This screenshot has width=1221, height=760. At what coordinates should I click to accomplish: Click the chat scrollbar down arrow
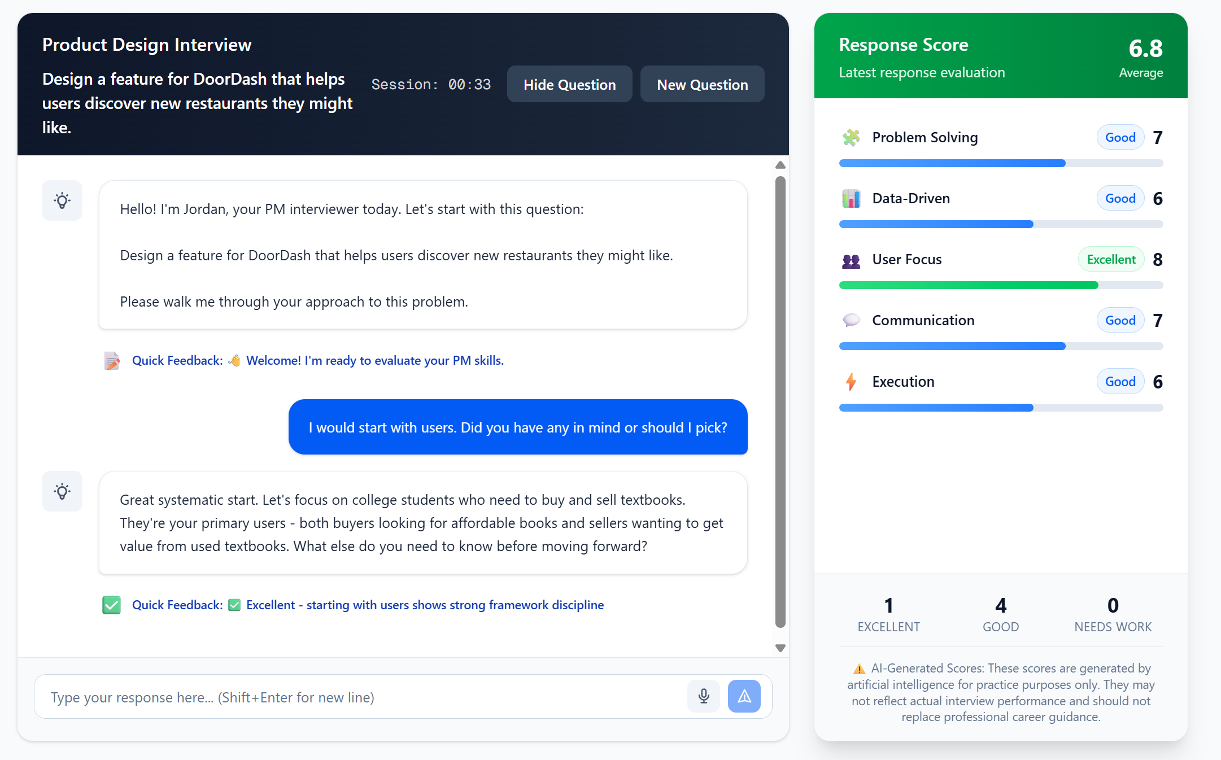tap(780, 648)
